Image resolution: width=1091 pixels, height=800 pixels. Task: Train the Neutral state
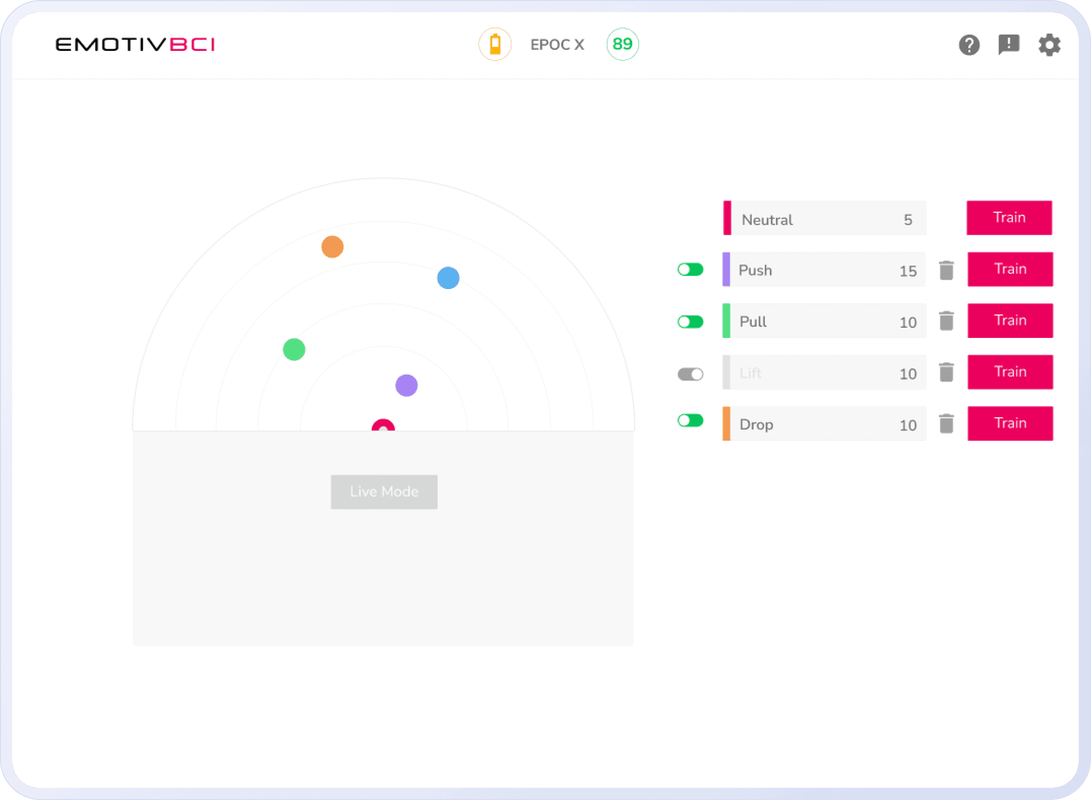[x=1009, y=218]
